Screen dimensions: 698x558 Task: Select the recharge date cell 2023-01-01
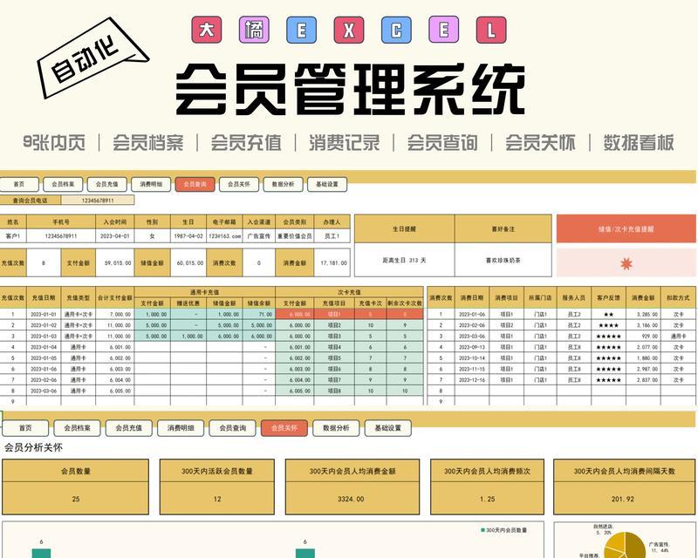pos(44,314)
